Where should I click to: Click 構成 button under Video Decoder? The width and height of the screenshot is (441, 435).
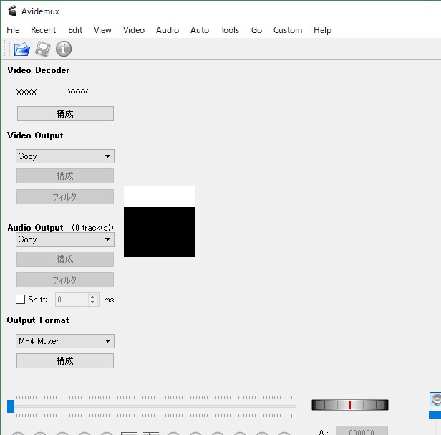point(65,114)
